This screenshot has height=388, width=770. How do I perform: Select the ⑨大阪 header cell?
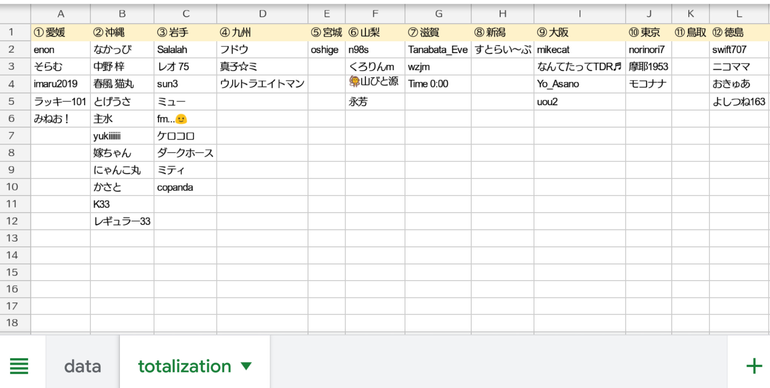pyautogui.click(x=579, y=33)
